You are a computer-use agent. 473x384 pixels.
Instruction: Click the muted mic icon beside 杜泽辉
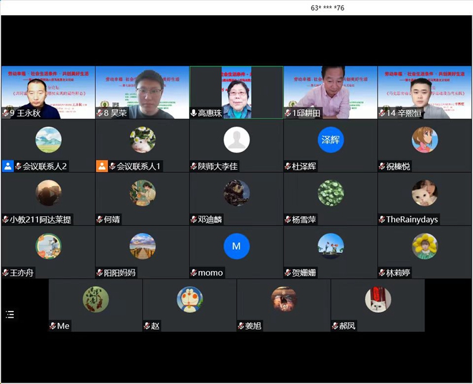tap(288, 166)
